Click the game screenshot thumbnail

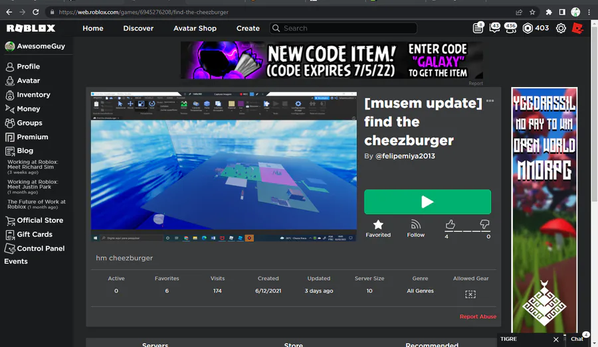224,167
